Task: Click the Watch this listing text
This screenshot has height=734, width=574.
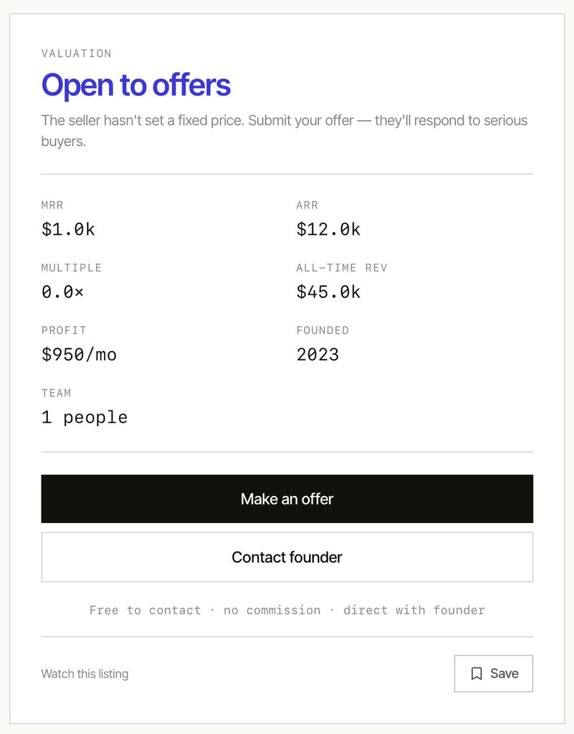Action: pyautogui.click(x=84, y=674)
